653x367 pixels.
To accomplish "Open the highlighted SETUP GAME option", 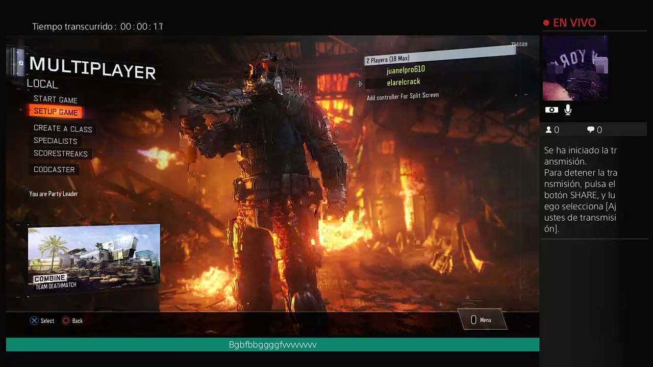I will point(56,112).
